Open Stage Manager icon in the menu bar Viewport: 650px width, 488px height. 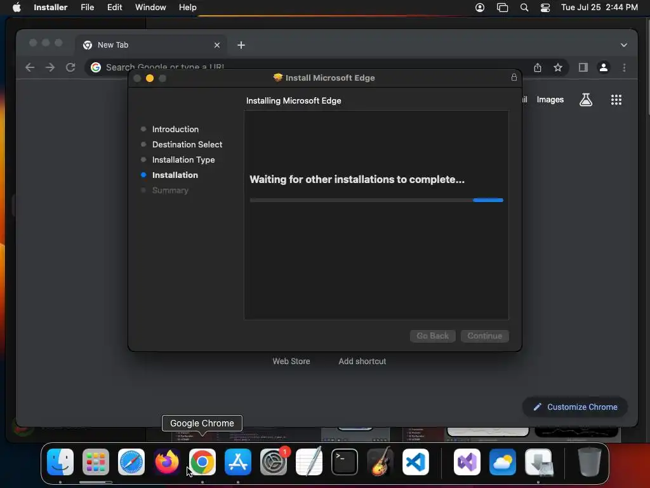click(x=503, y=8)
